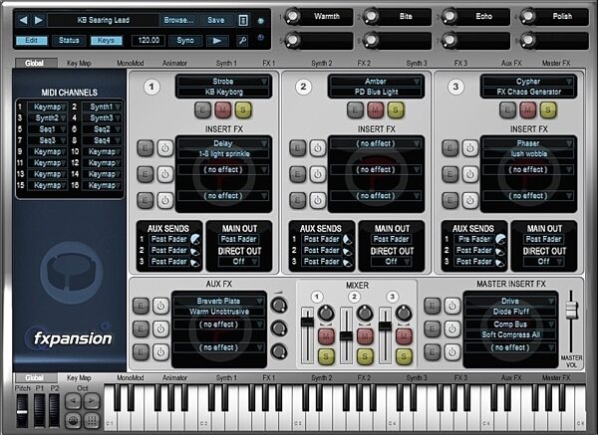Switch to the top Synth 1 tab
Viewport: 598px width, 435px height.
pyautogui.click(x=226, y=64)
